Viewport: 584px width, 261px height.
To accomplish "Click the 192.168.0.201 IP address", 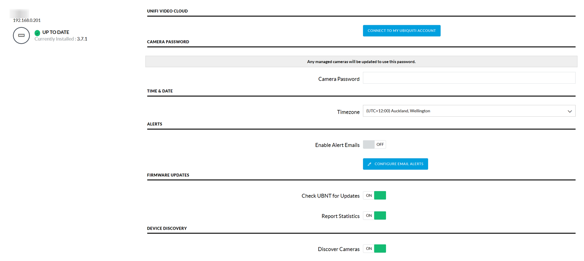I will tap(27, 20).
